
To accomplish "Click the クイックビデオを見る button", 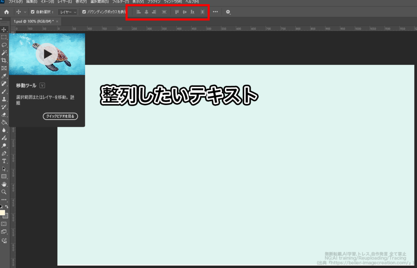I will tap(60, 116).
